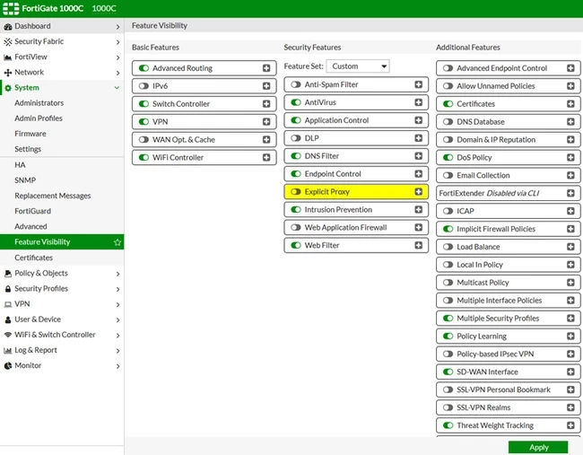Click the 1000C hostname link
This screenshot has height=455, width=583.
[x=104, y=8]
